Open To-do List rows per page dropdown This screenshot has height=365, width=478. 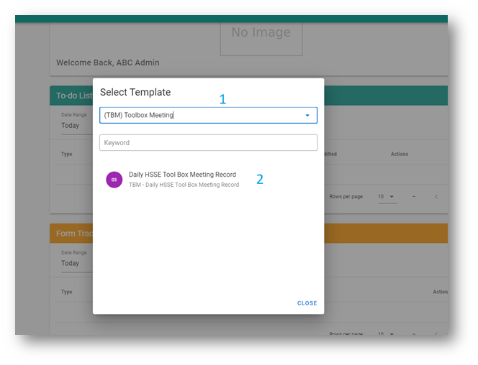(x=387, y=197)
